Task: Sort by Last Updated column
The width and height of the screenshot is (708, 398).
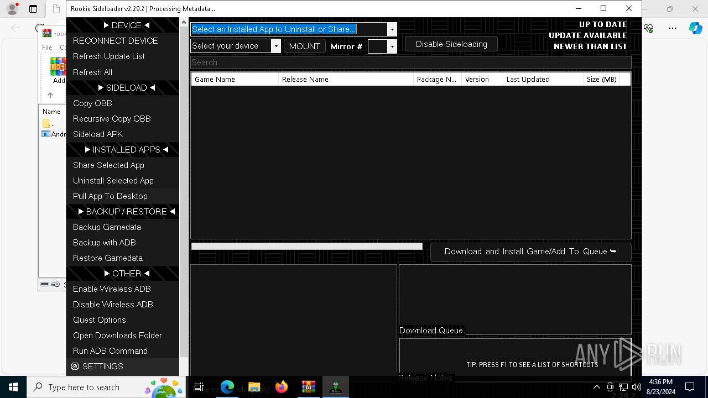Action: click(x=543, y=80)
